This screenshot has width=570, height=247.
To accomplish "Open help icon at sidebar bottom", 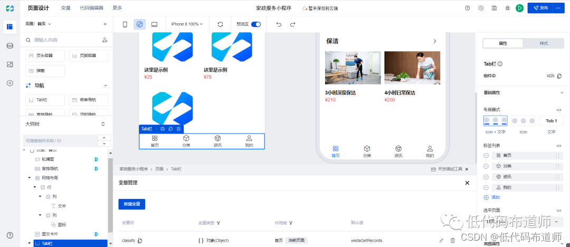I will pyautogui.click(x=10, y=235).
